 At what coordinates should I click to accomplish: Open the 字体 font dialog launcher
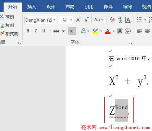(x=131, y=43)
